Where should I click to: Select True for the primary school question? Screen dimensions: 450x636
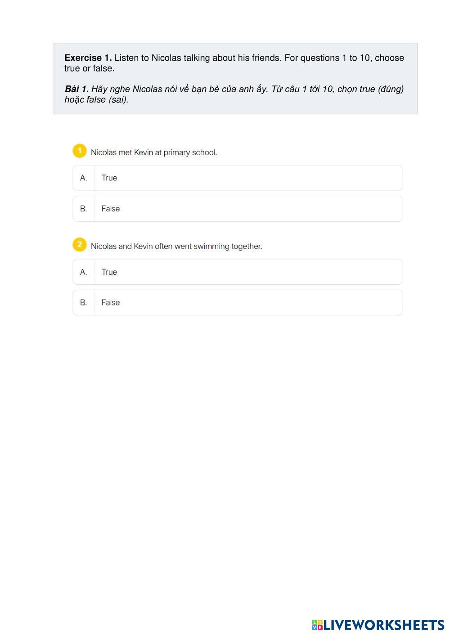[x=238, y=178]
